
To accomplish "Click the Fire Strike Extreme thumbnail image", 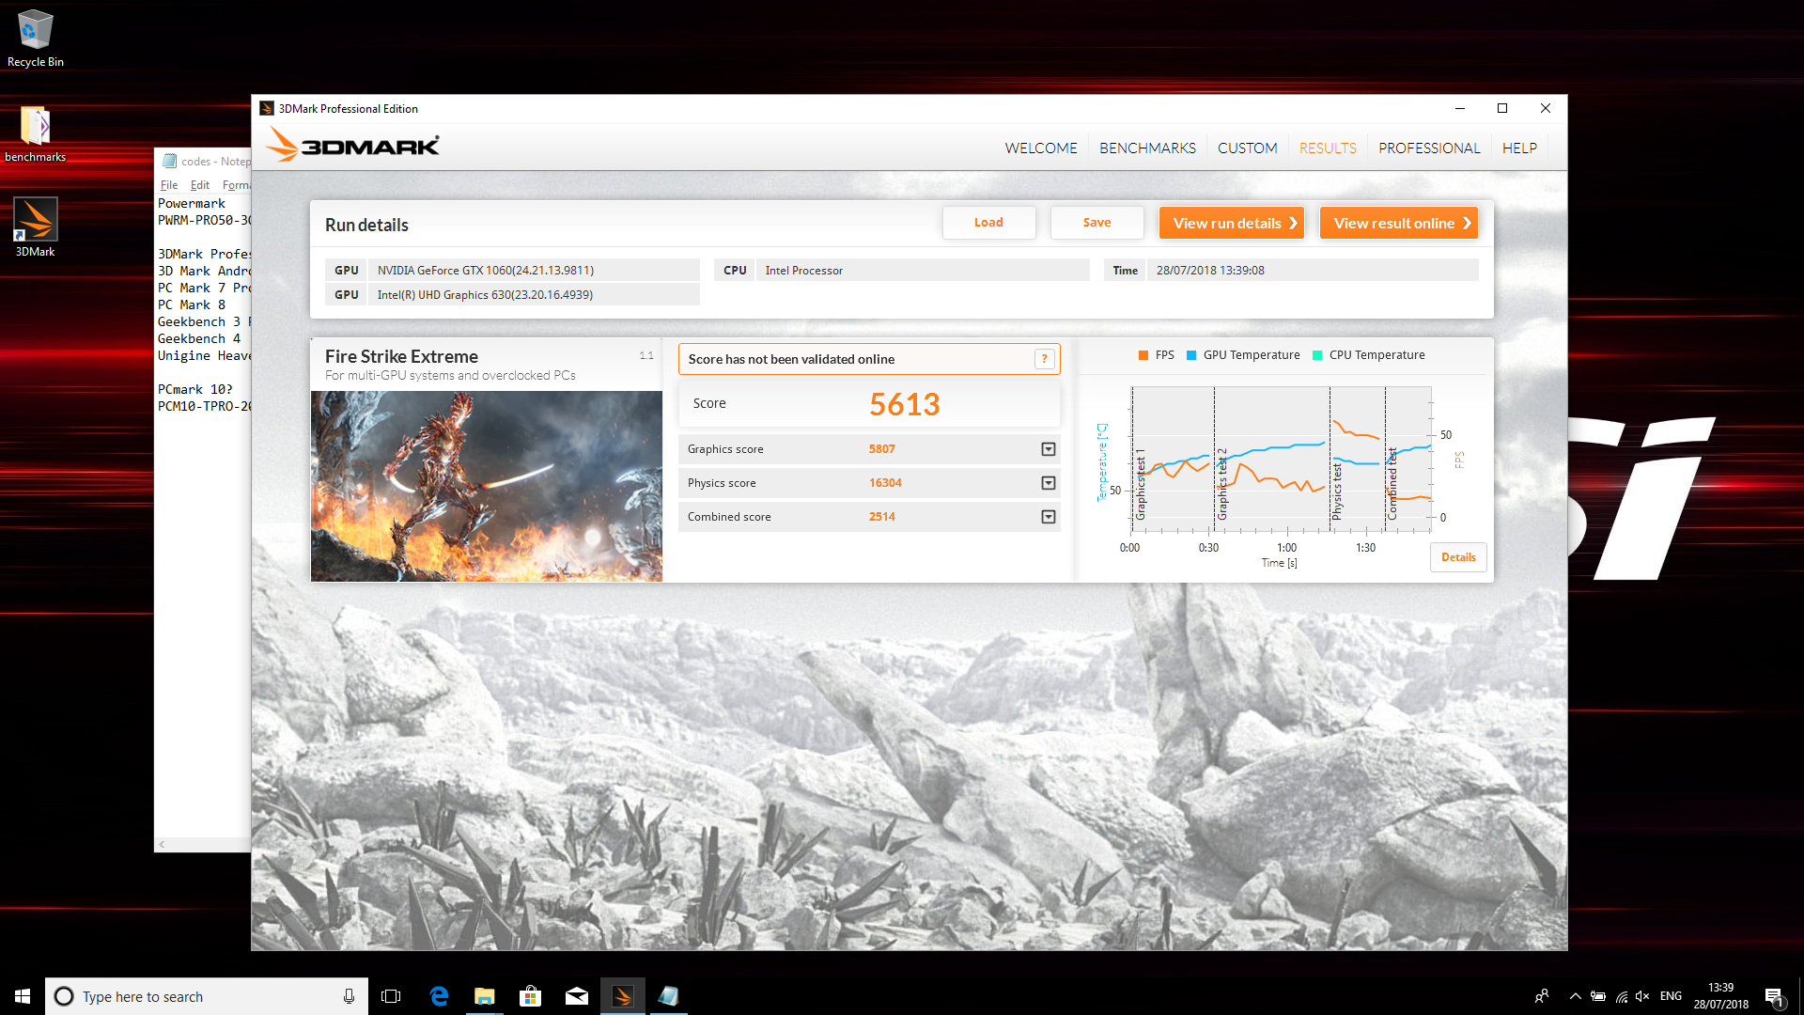I will [x=486, y=486].
